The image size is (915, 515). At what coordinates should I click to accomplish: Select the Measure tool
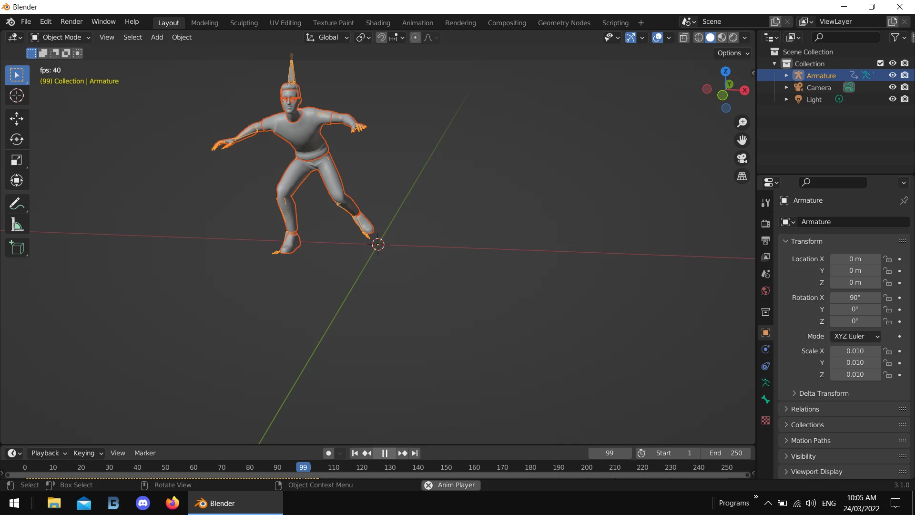[x=17, y=225]
